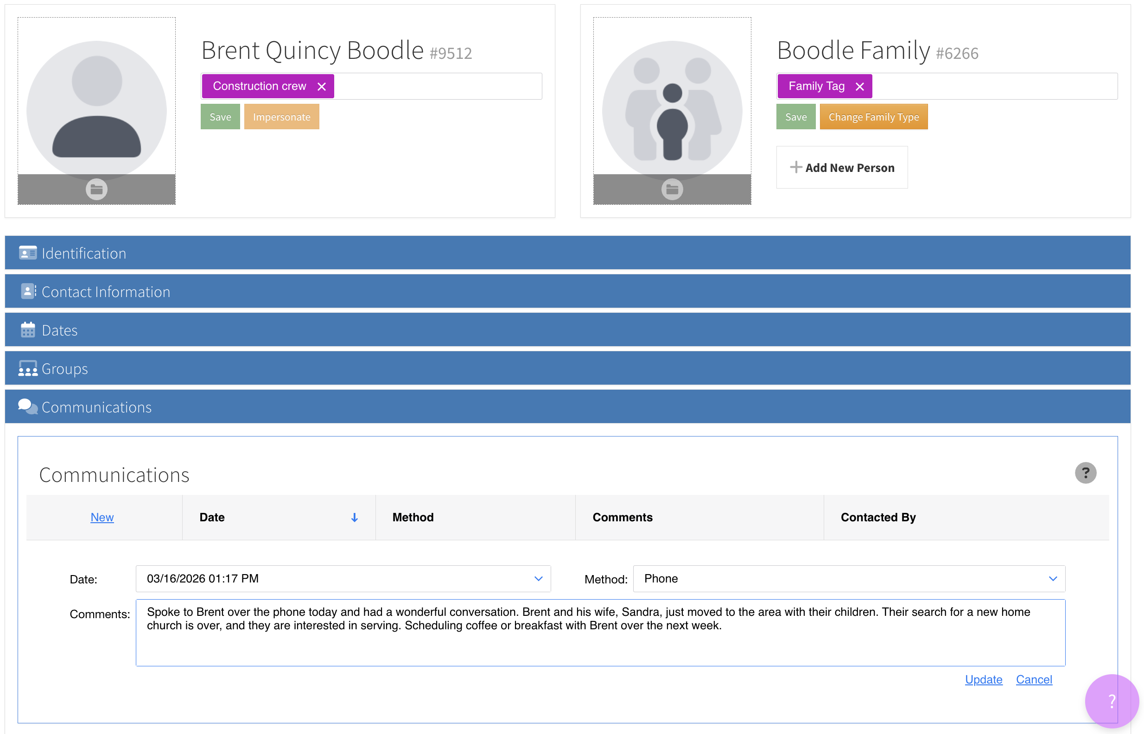Remove the Construction crew tag
The width and height of the screenshot is (1144, 734).
(322, 87)
